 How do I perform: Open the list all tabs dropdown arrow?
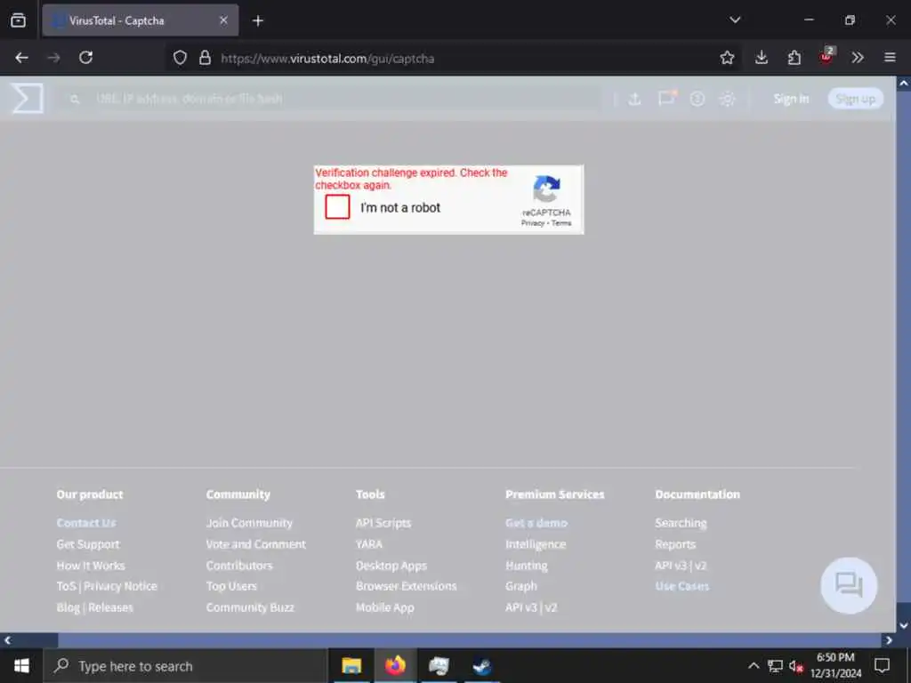coord(735,20)
